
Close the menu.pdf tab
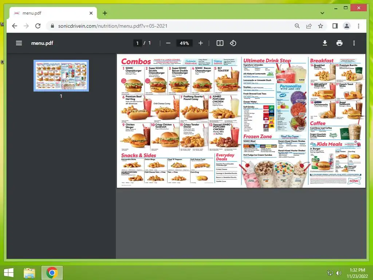[91, 13]
